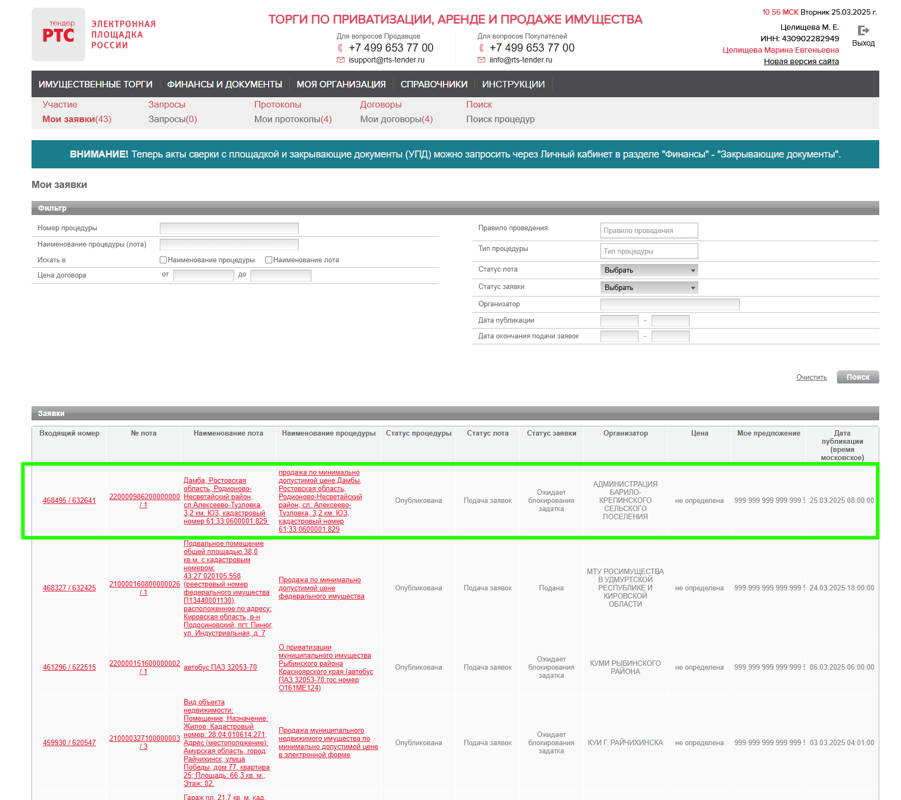Viewport: 901px width, 800px height.
Task: Open 'СПРАВОЧНИКИ' menu
Action: click(434, 84)
